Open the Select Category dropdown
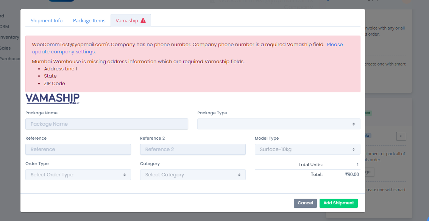429x221 pixels. (193, 174)
